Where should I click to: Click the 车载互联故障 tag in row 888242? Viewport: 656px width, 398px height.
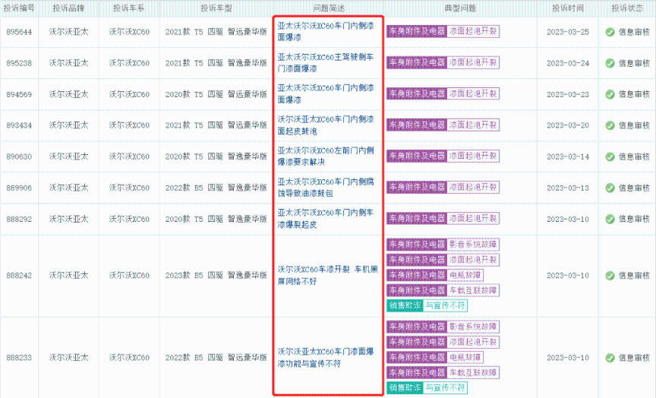pyautogui.click(x=473, y=290)
